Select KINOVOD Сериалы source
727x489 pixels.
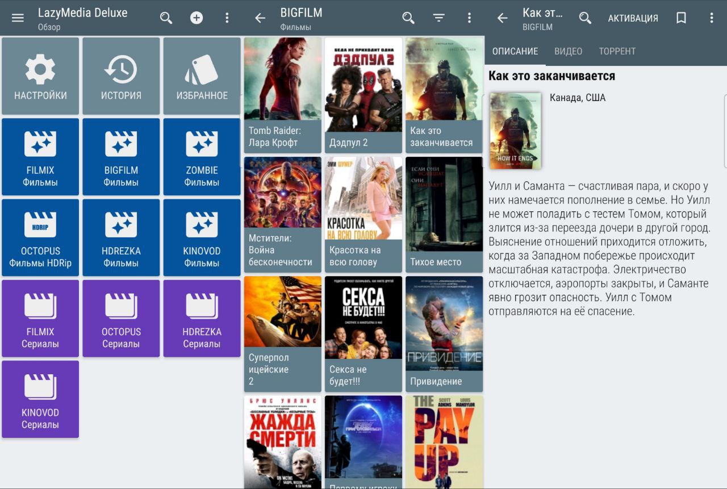(x=40, y=399)
